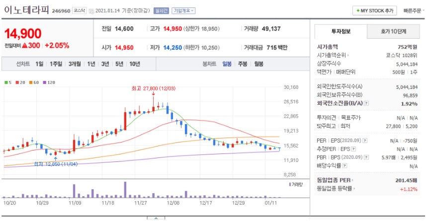Click the 전일 value 14,600
Image resolution: width=426 pixels, height=221 pixels.
(124, 29)
